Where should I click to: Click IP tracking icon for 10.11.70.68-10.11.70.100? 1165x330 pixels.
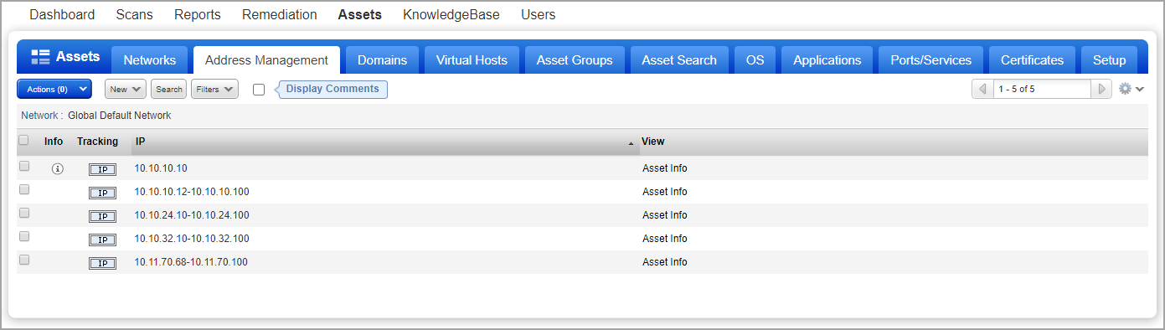[102, 263]
